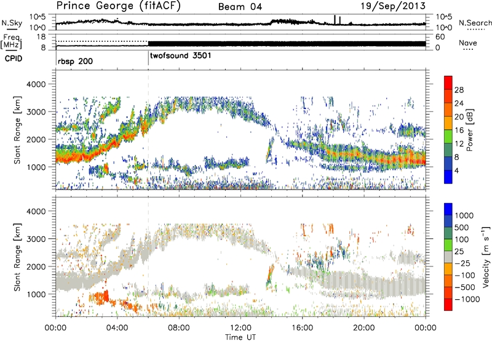Screen dimensions: 492x341
Task: Click the 'Nave' legend label
Action: click(x=468, y=42)
